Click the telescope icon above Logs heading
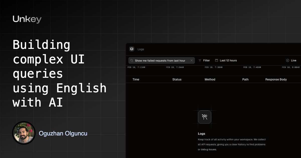This screenshot has height=158, width=301. (204, 117)
